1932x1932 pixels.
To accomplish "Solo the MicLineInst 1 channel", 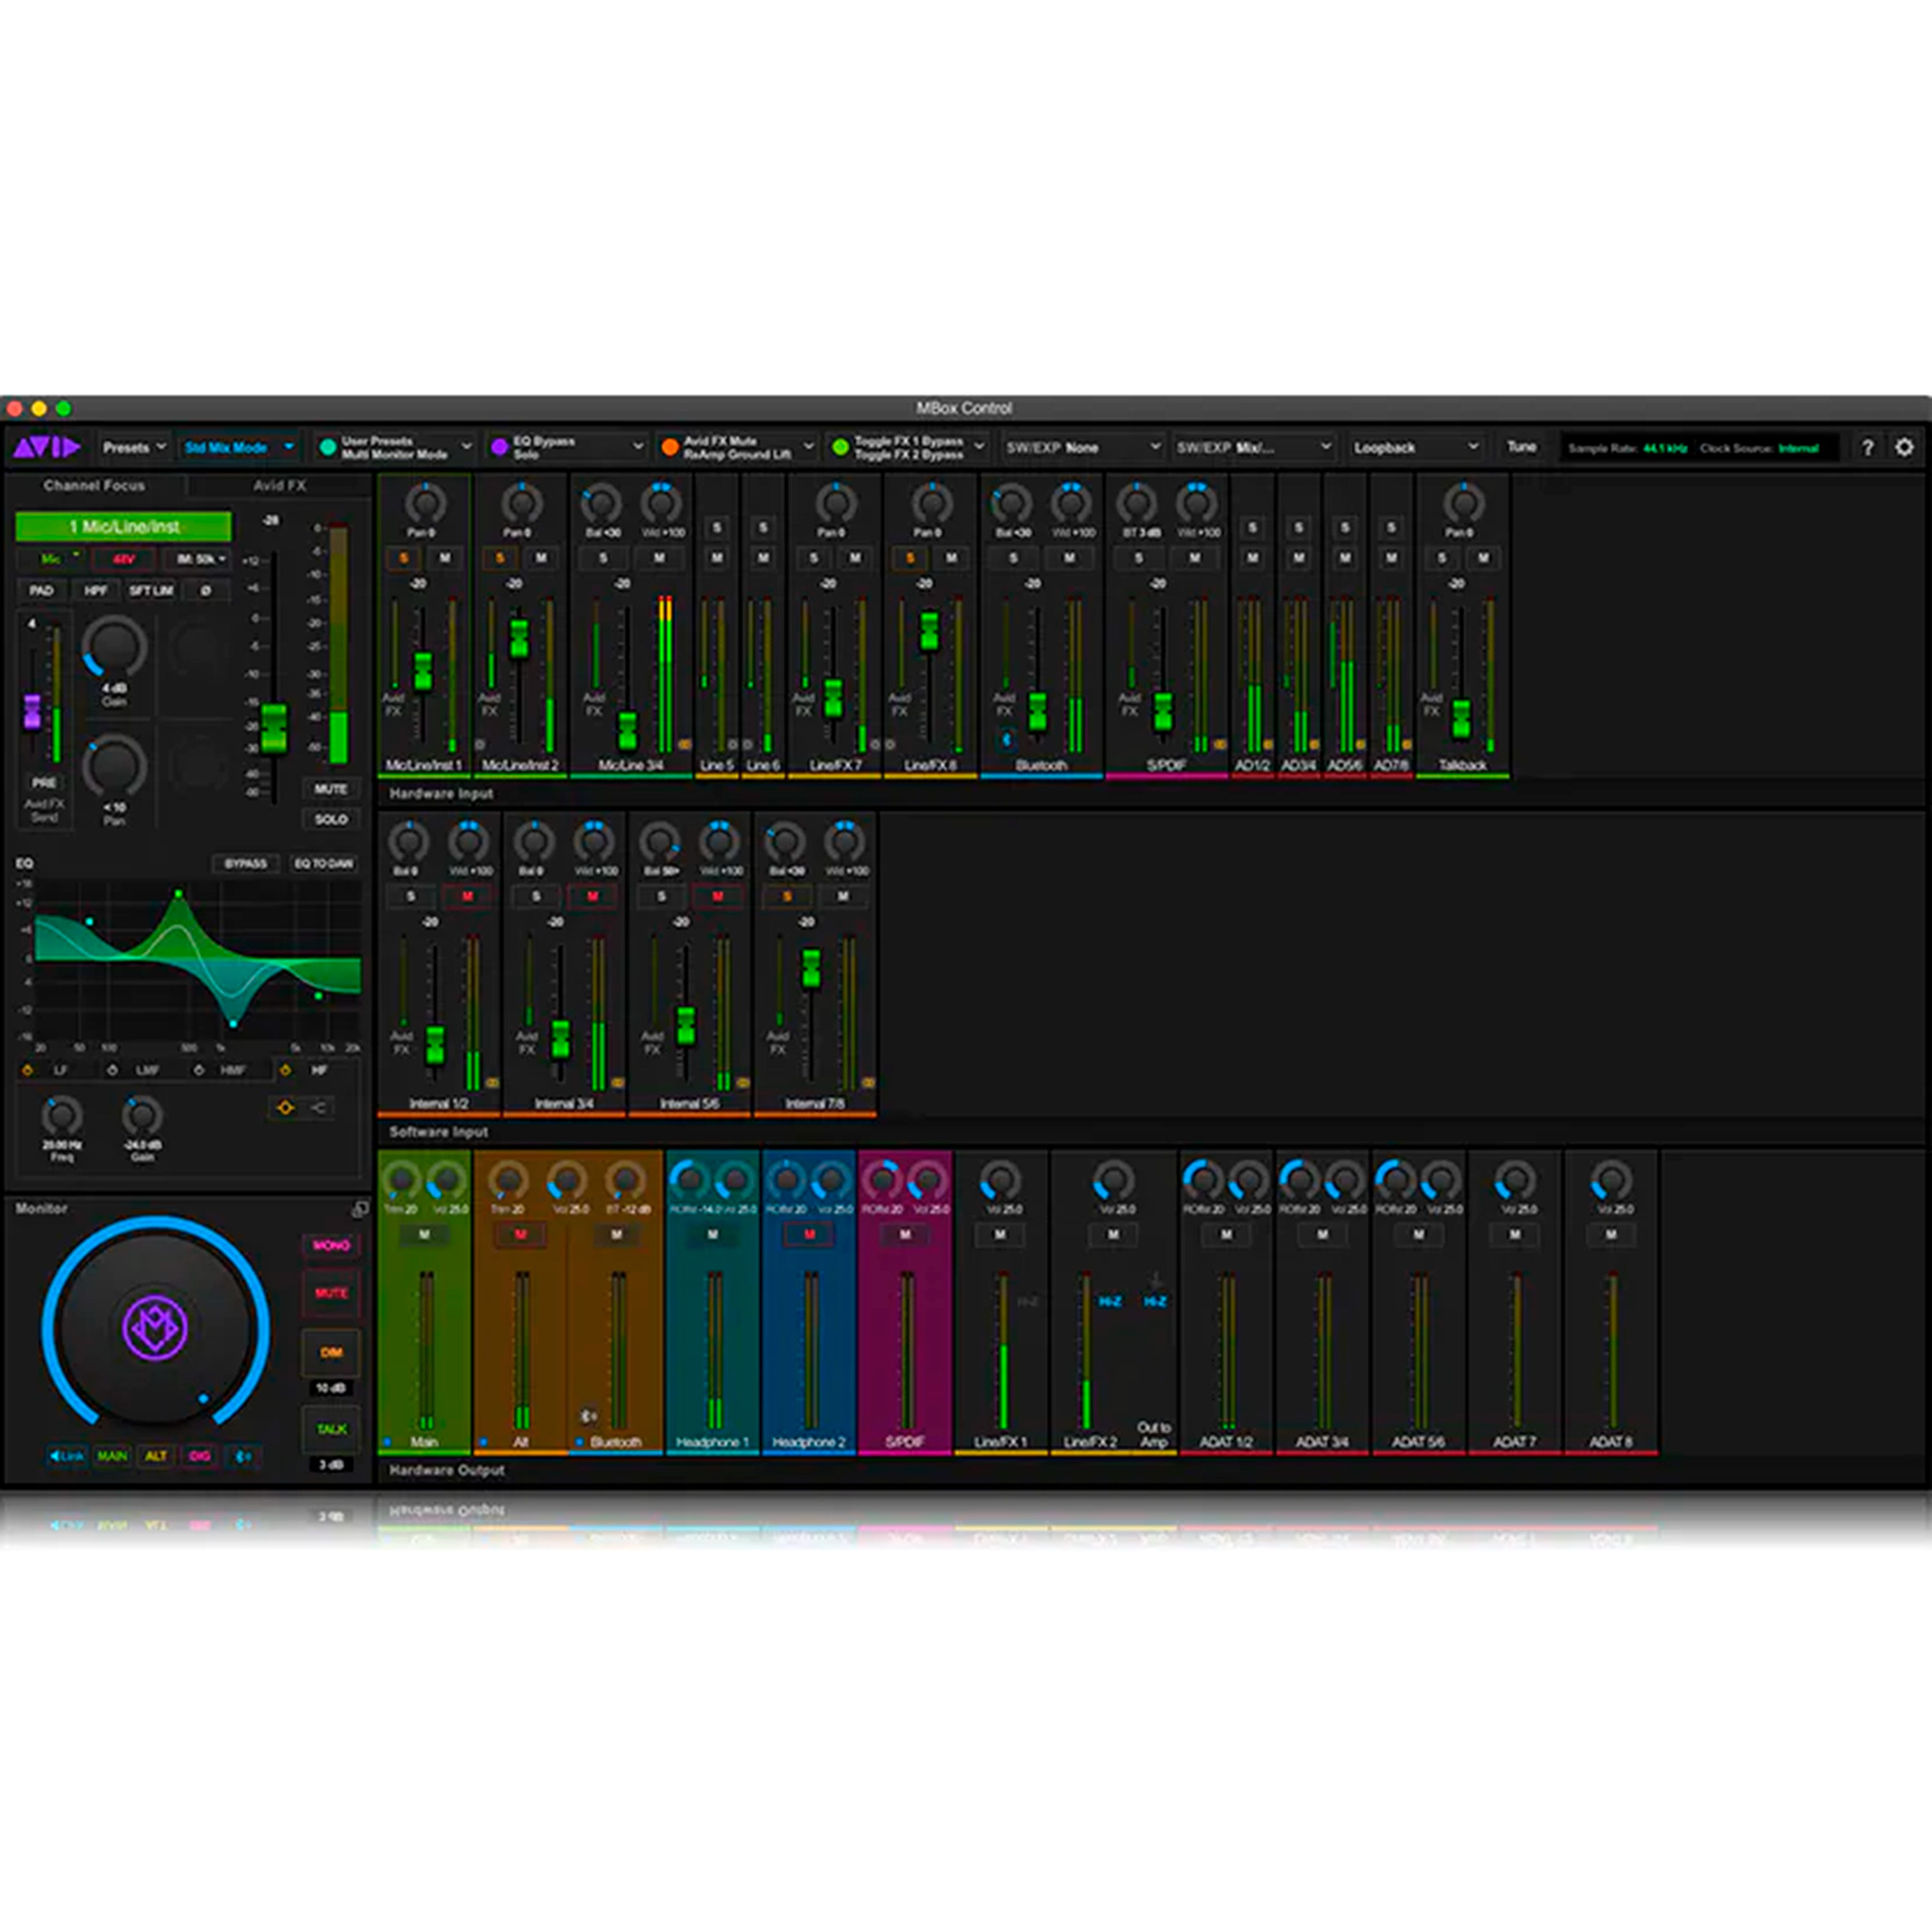I will click(x=404, y=559).
